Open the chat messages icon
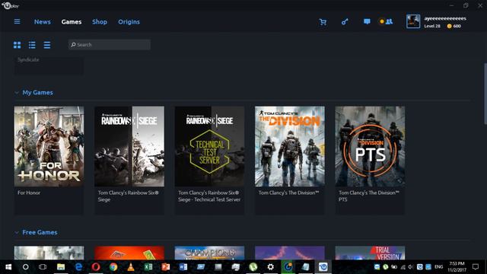This screenshot has width=487, height=274. point(367,21)
